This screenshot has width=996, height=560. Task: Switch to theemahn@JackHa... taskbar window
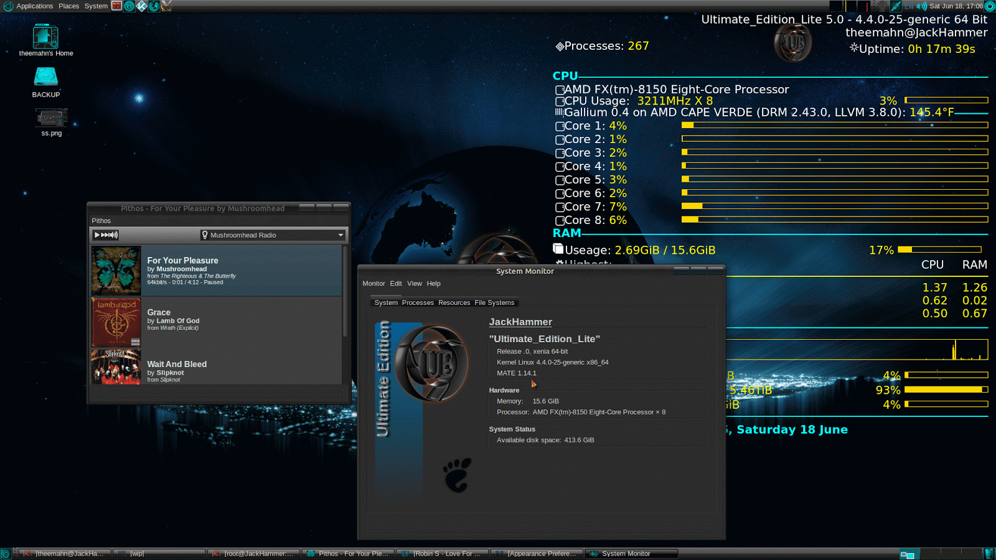coord(64,554)
